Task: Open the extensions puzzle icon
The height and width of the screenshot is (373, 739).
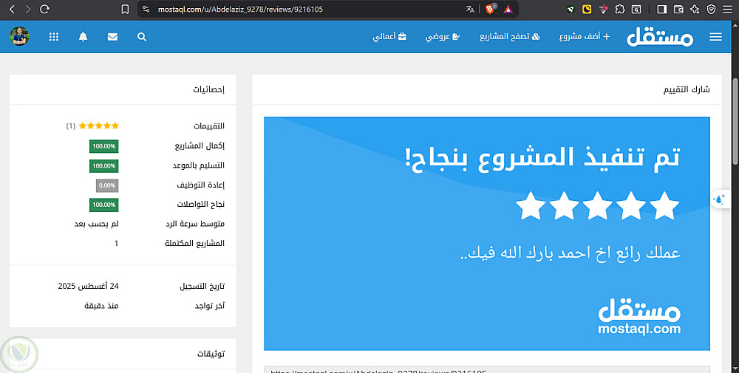Action: coord(620,9)
